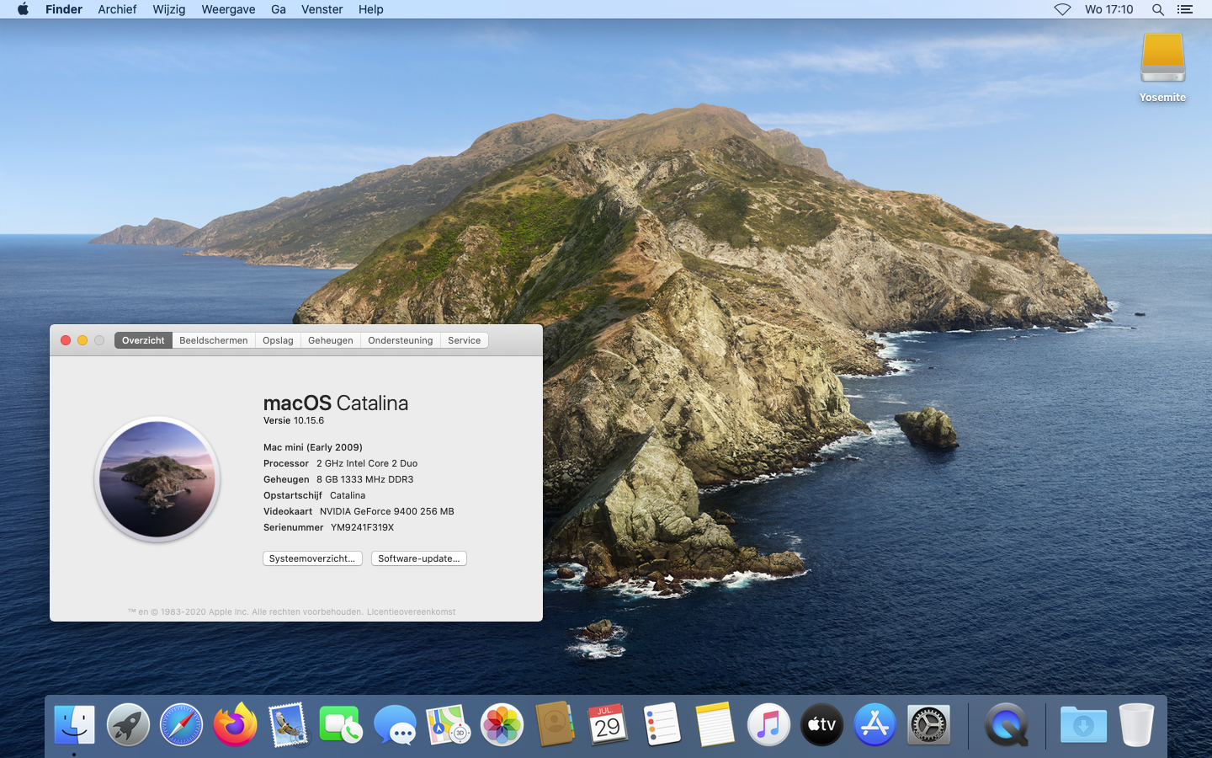1212x758 pixels.
Task: Open the Photos app icon
Action: pos(502,724)
